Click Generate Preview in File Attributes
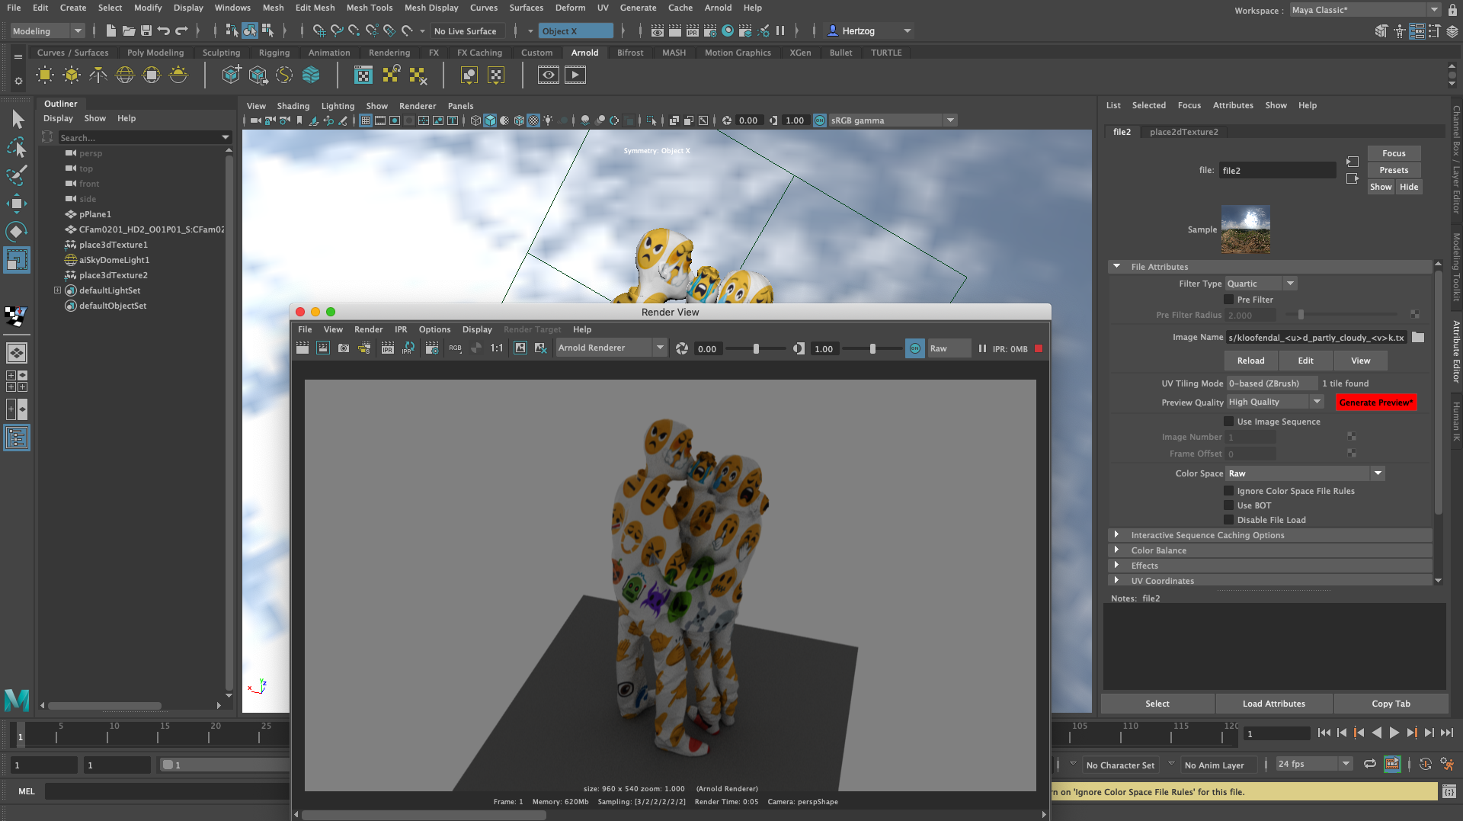1463x821 pixels. (1375, 402)
